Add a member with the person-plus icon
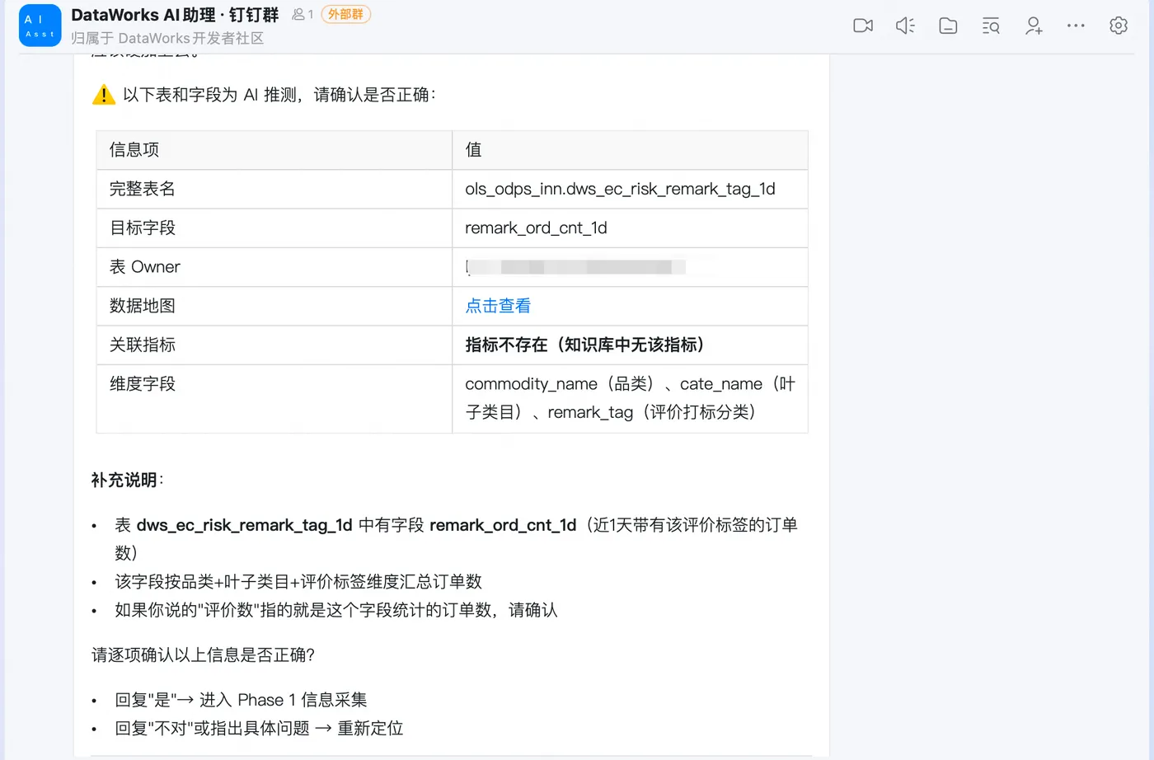This screenshot has width=1154, height=760. (1034, 26)
